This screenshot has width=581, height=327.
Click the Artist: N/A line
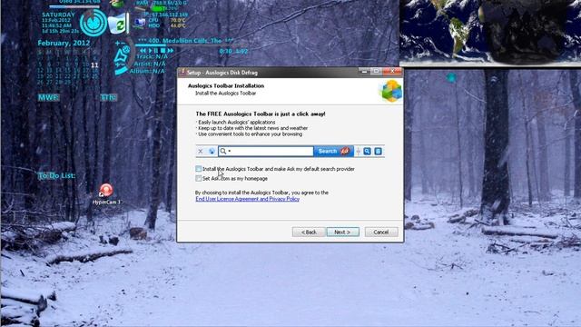click(x=150, y=64)
